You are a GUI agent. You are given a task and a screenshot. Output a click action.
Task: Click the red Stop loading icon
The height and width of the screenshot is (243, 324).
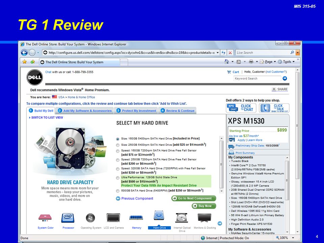[x=230, y=53]
